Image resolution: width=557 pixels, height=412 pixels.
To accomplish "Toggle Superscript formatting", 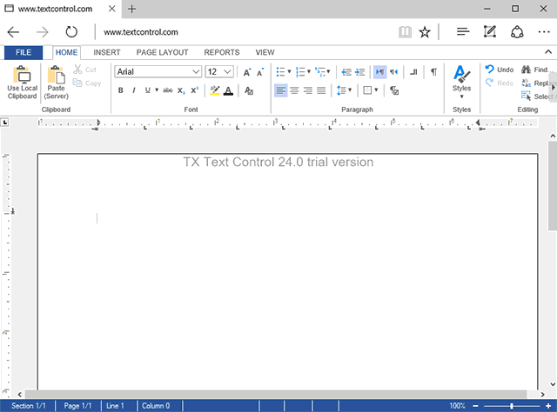I will 194,90.
